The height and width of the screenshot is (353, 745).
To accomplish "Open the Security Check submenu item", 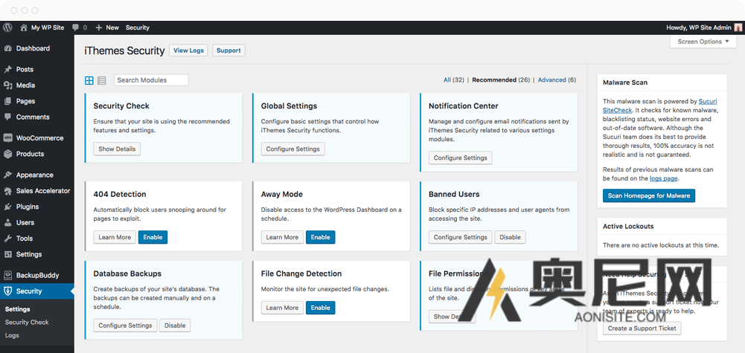I will [27, 323].
